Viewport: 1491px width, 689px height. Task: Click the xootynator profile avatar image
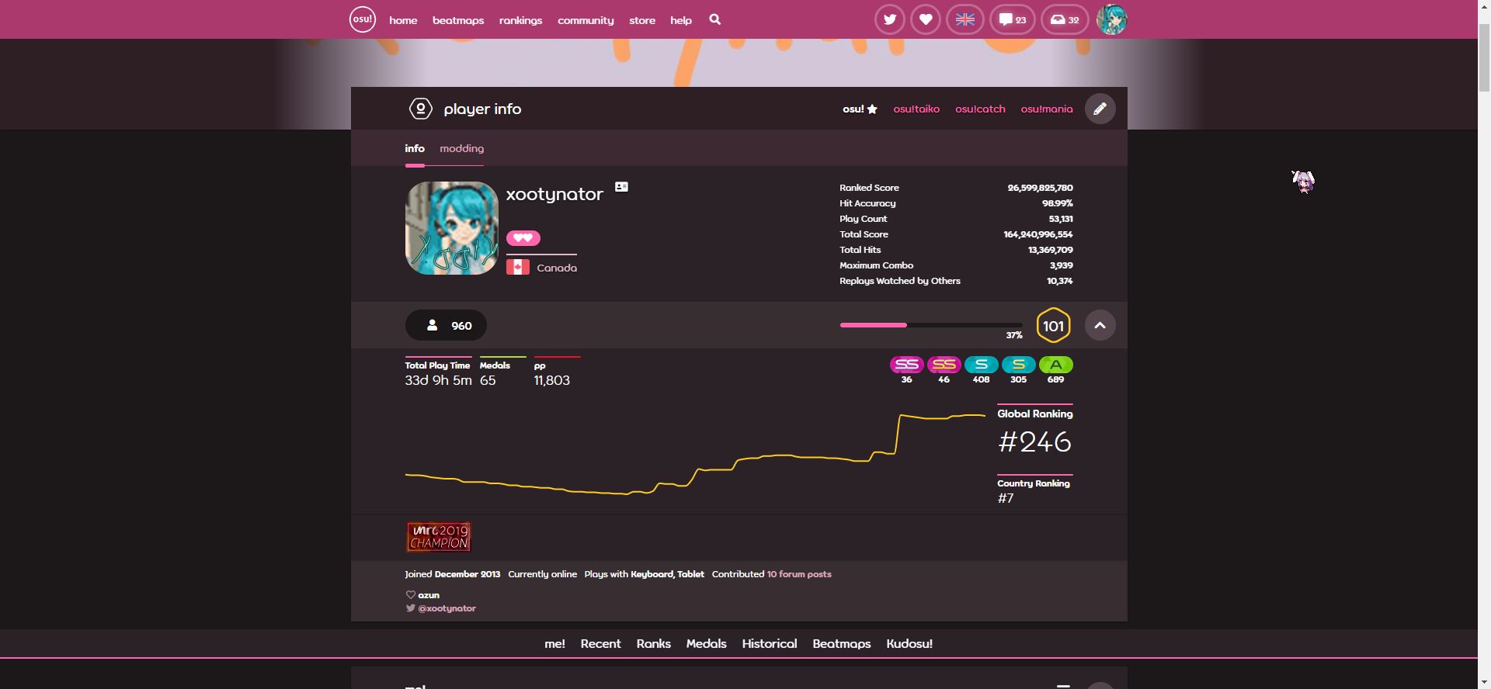tap(452, 228)
